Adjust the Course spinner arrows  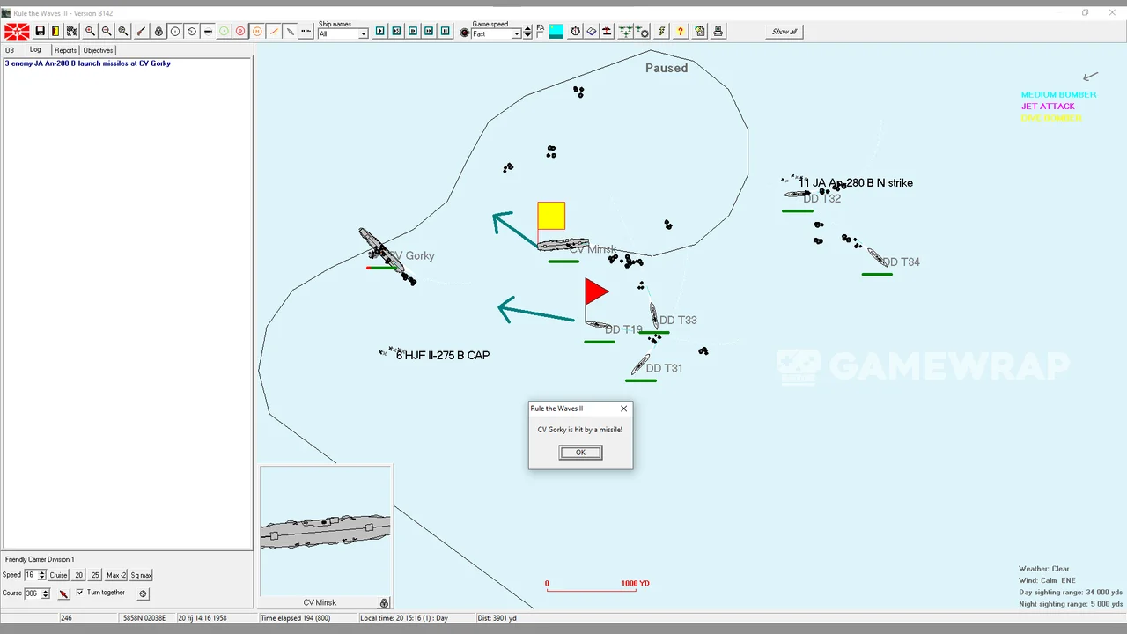coord(46,593)
